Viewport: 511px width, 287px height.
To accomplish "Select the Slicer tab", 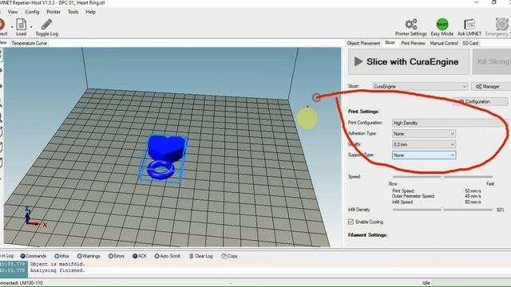I will pyautogui.click(x=390, y=42).
